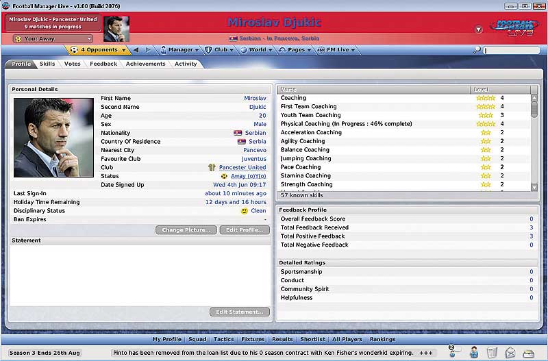The height and width of the screenshot is (361, 548).
Task: Switch to the Skills tab
Action: [47, 64]
